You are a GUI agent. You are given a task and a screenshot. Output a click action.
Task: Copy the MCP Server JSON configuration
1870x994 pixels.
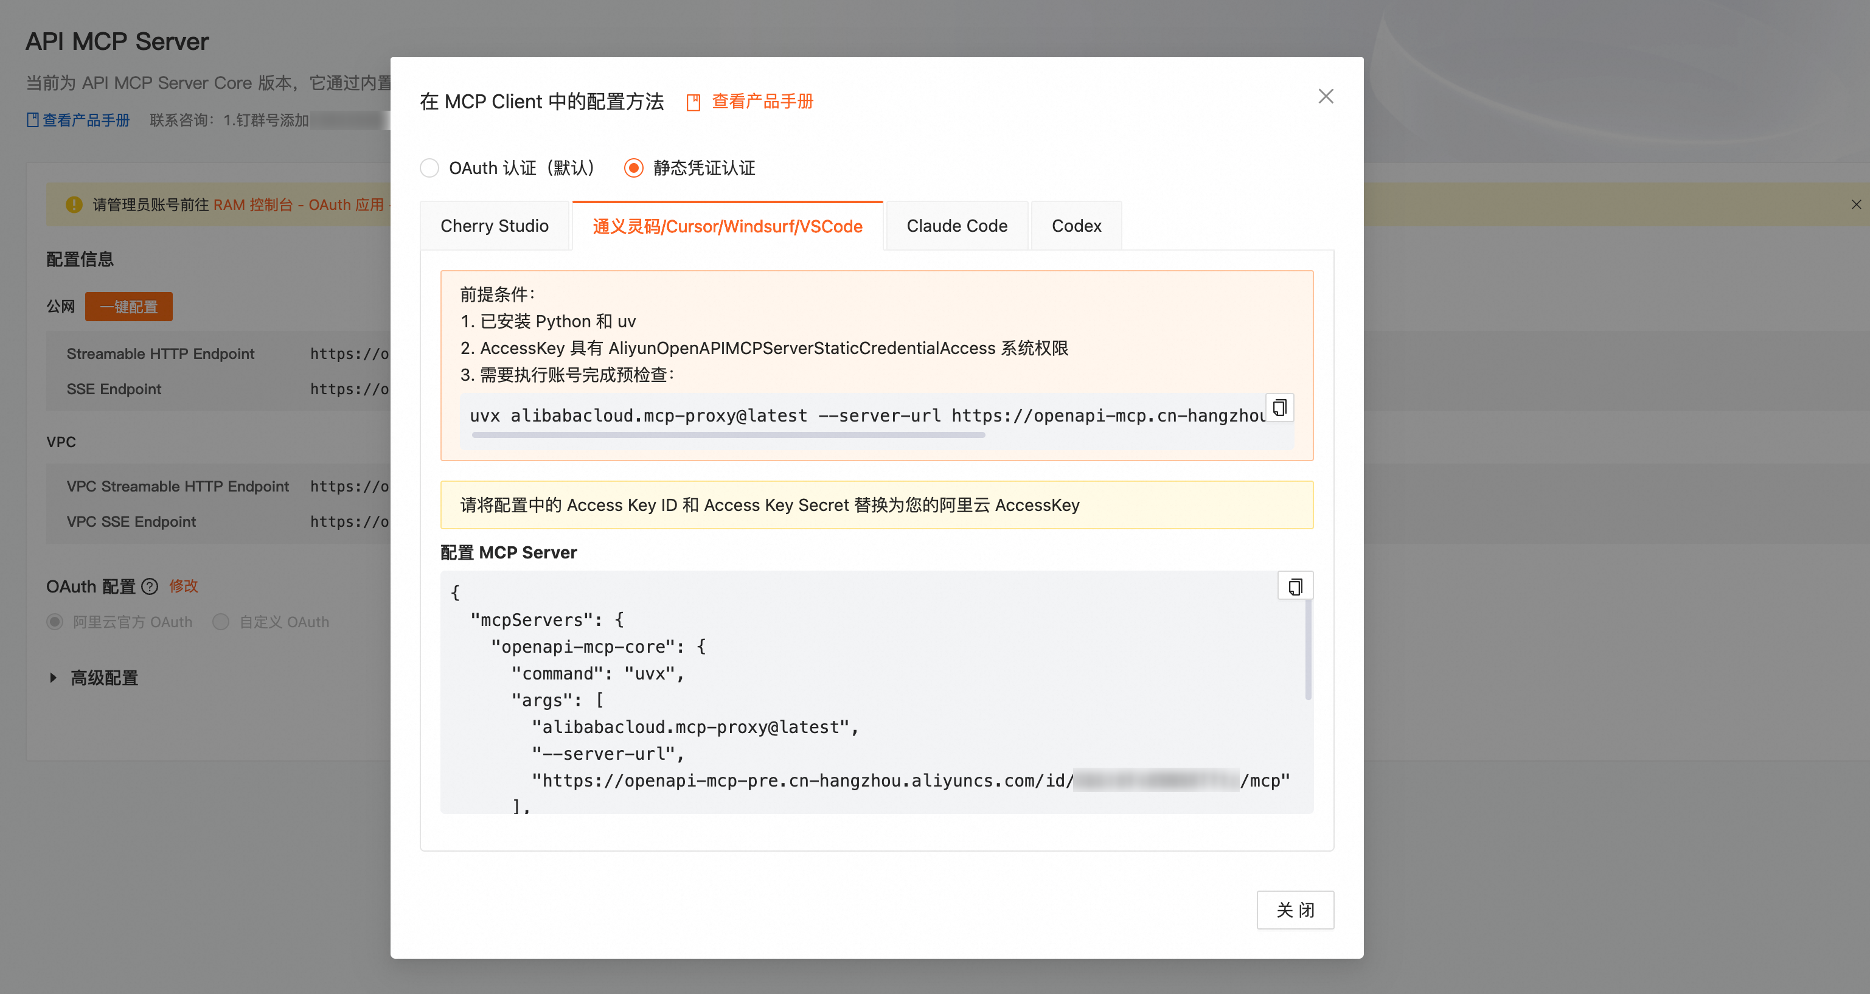pos(1295,586)
